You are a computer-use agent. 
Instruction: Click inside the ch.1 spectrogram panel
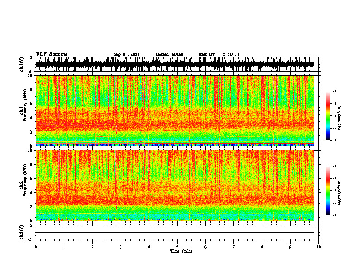[x=175, y=110]
